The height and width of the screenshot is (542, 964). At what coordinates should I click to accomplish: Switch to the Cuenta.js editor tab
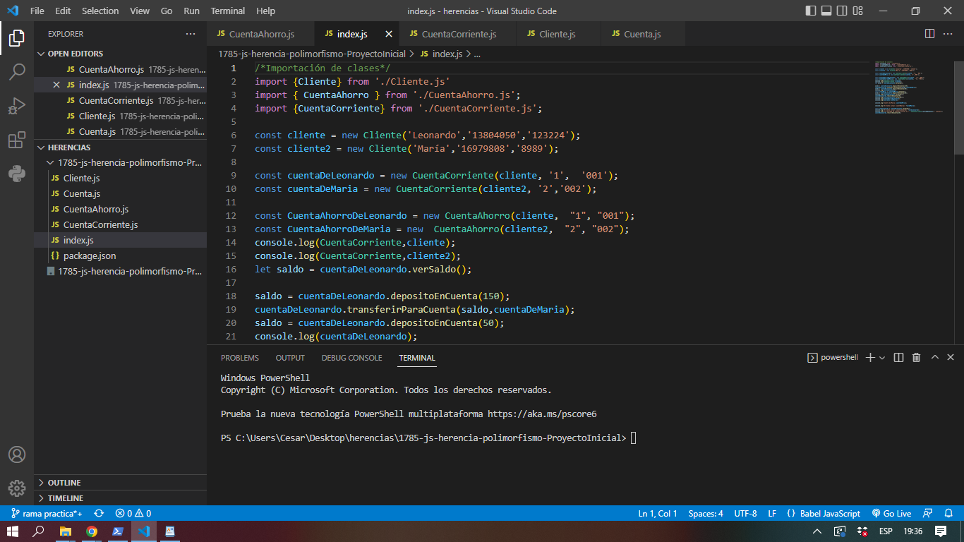click(x=641, y=34)
